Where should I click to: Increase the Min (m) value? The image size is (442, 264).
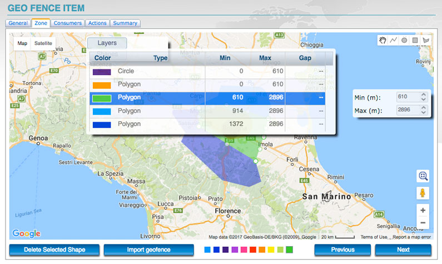(x=424, y=94)
